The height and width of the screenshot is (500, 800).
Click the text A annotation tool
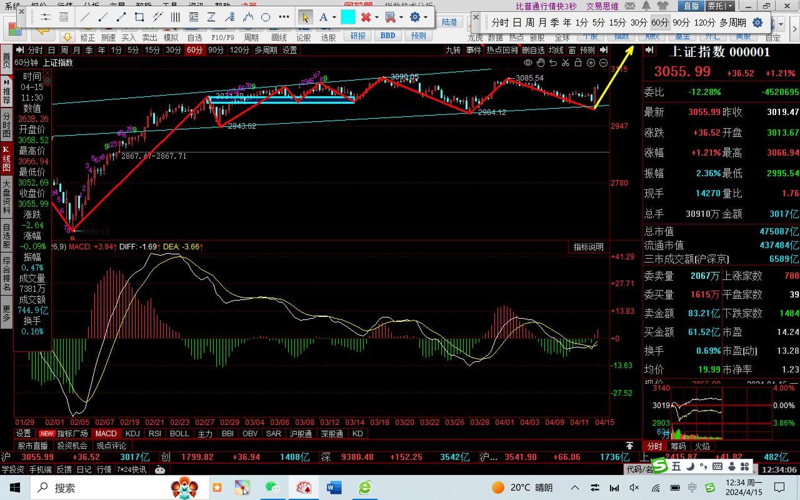324,17
